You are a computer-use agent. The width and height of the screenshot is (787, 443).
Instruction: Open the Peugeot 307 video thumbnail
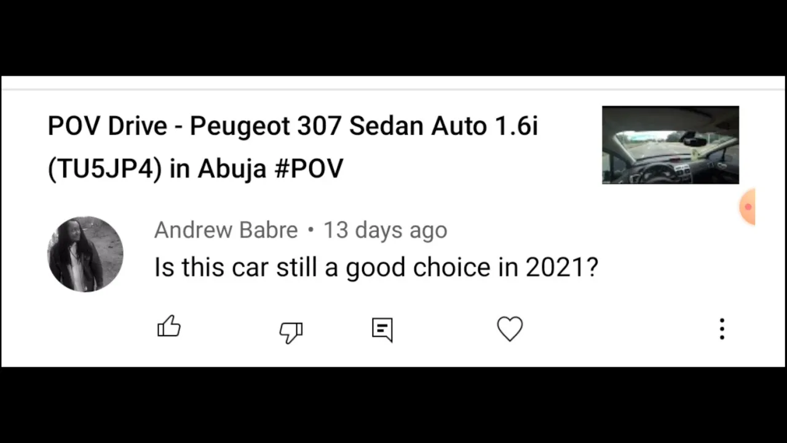tap(670, 145)
